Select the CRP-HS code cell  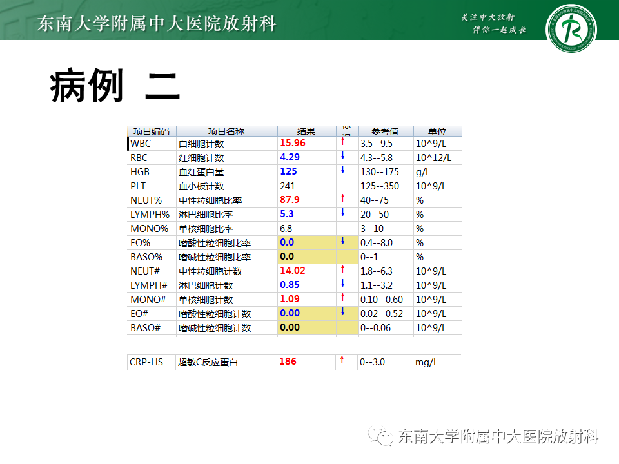(151, 362)
